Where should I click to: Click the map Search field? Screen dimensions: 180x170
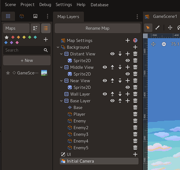click(27, 50)
